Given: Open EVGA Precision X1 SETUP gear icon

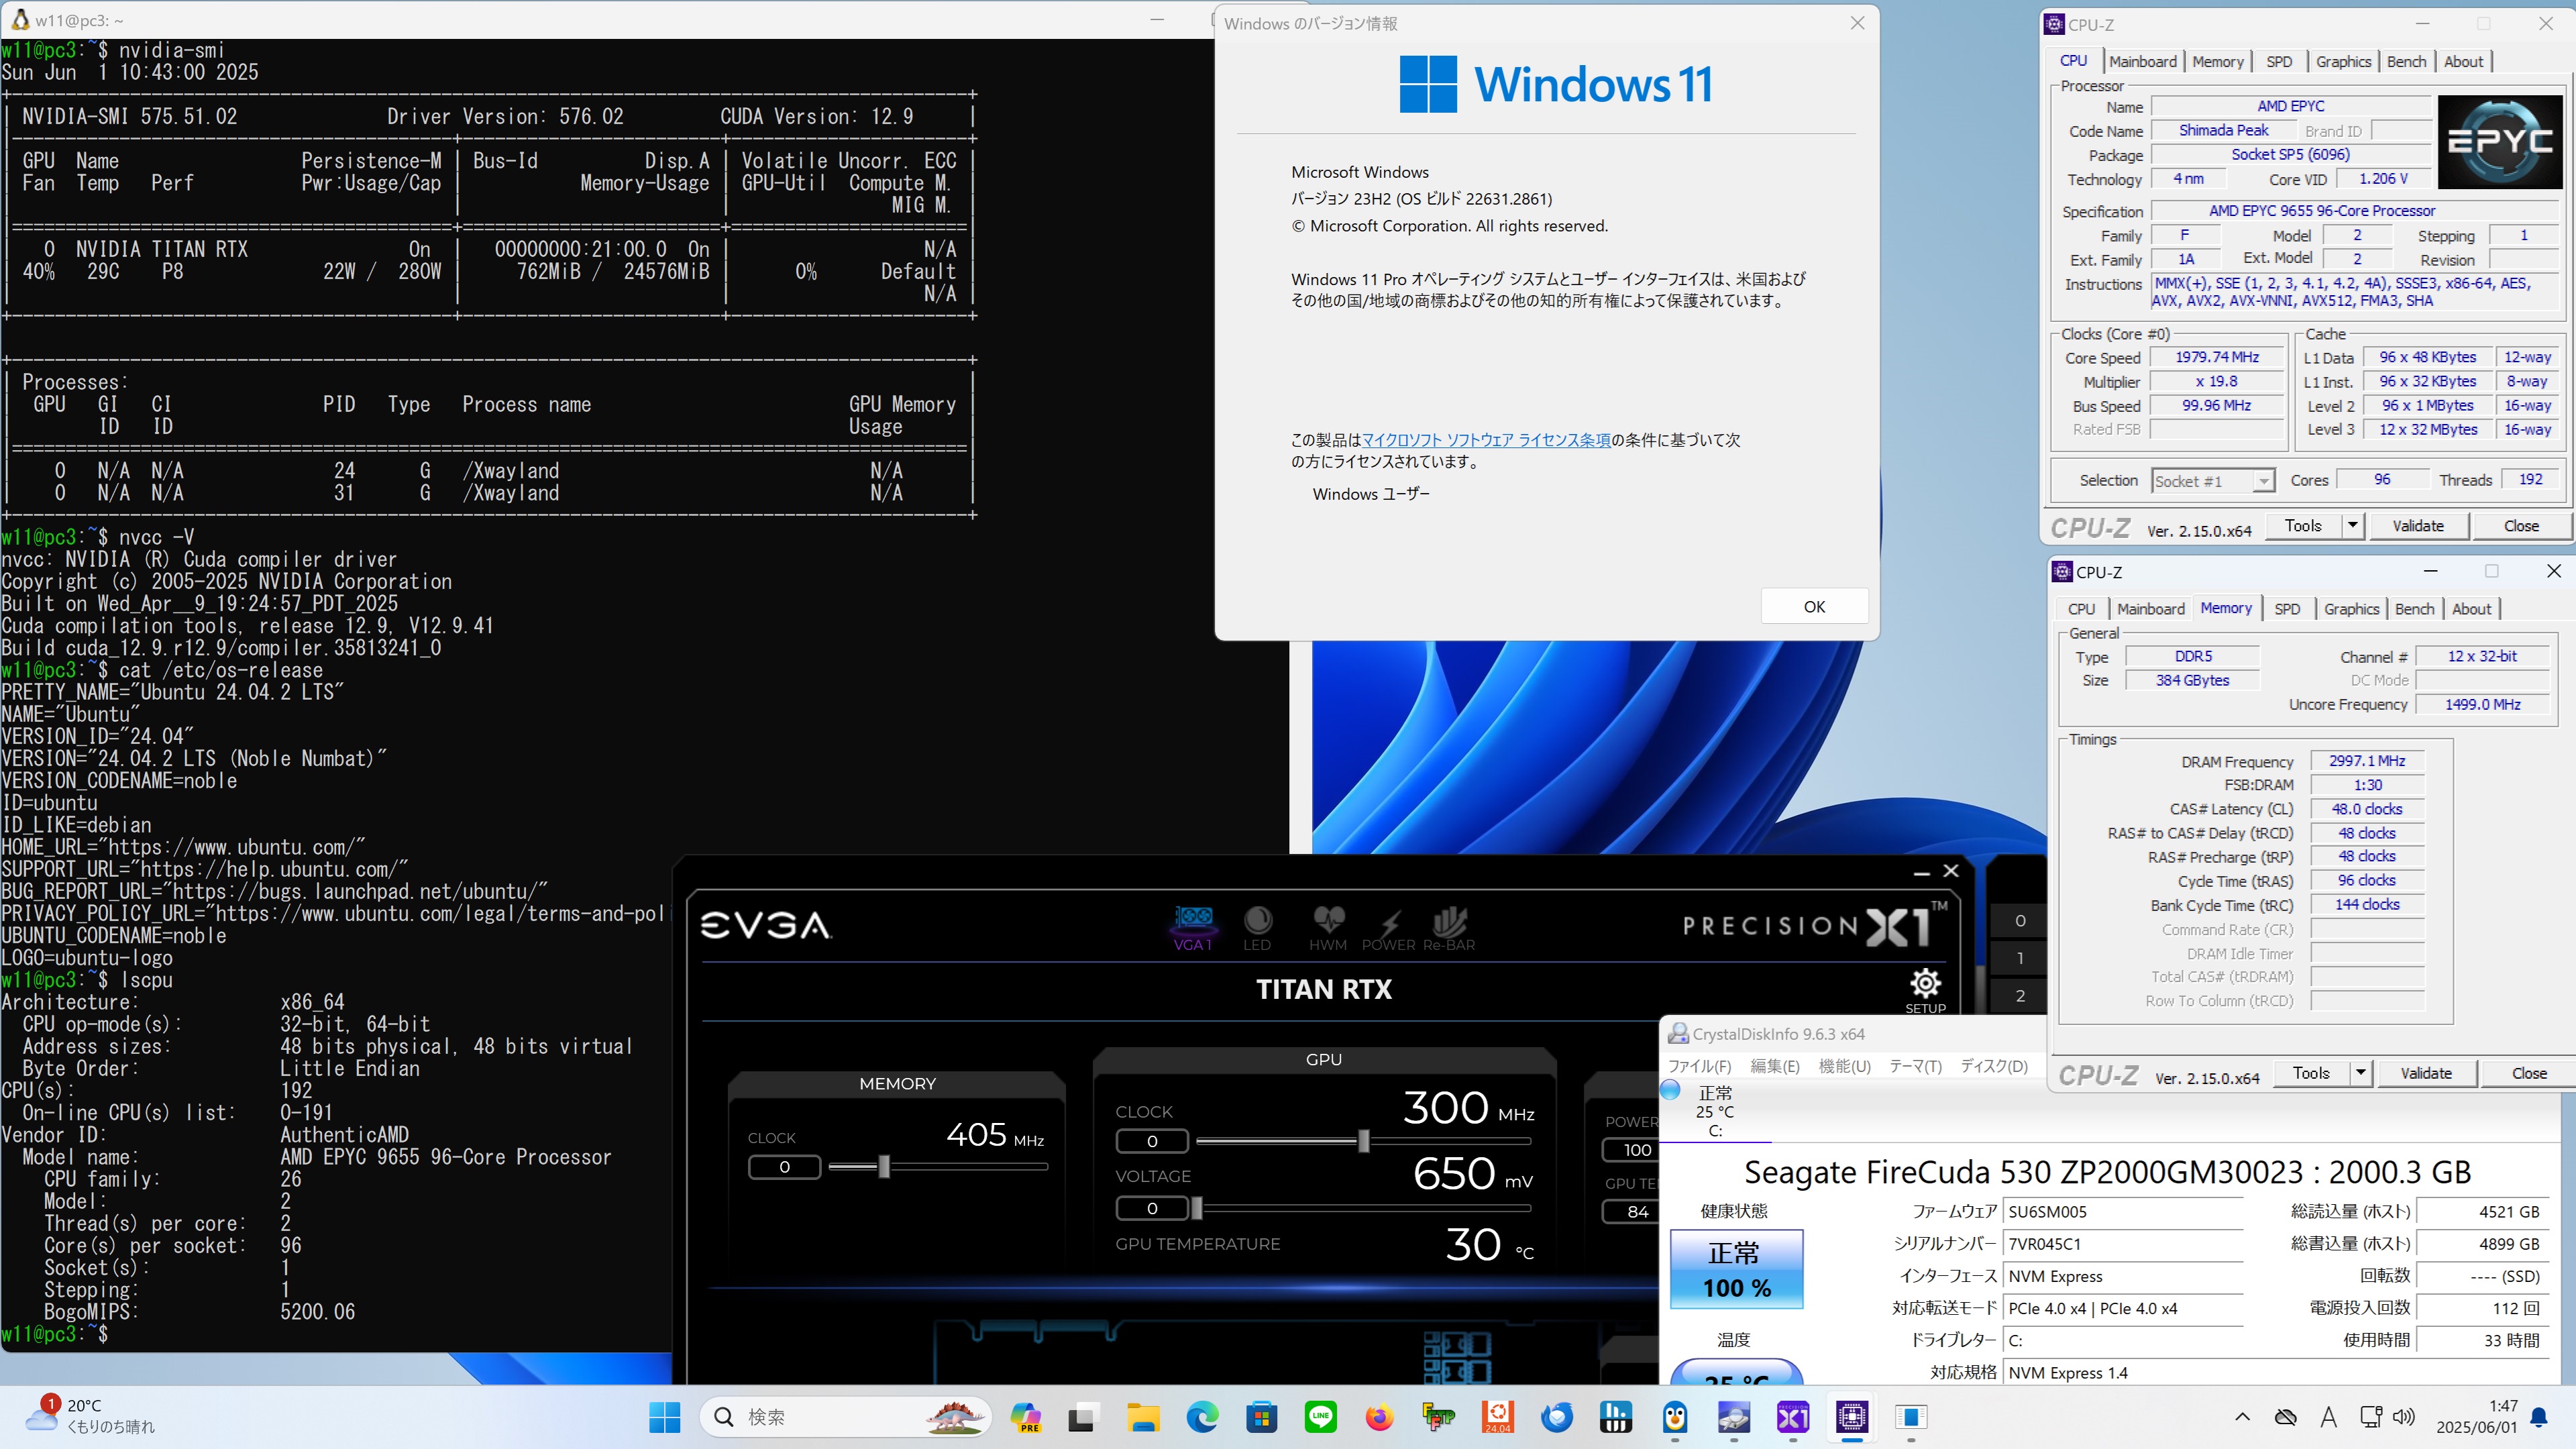Looking at the screenshot, I should [x=1925, y=985].
